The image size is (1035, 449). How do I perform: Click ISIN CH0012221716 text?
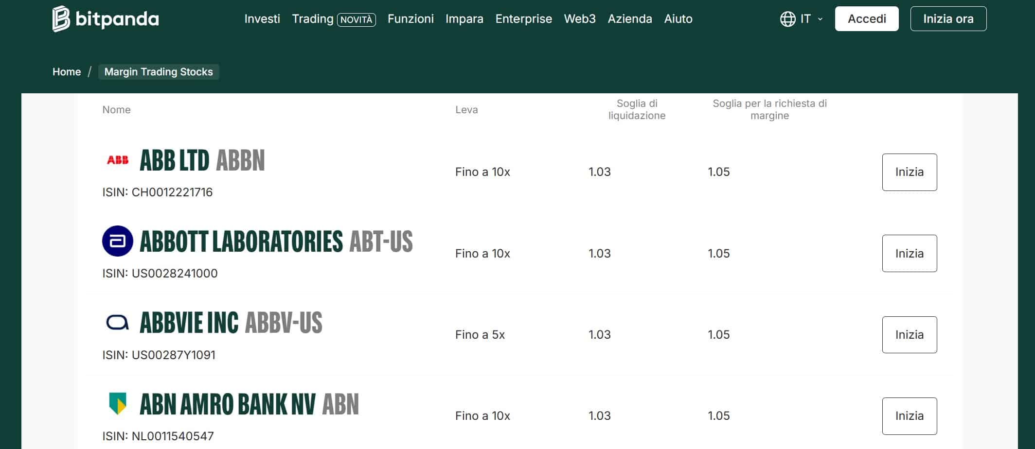pos(158,192)
